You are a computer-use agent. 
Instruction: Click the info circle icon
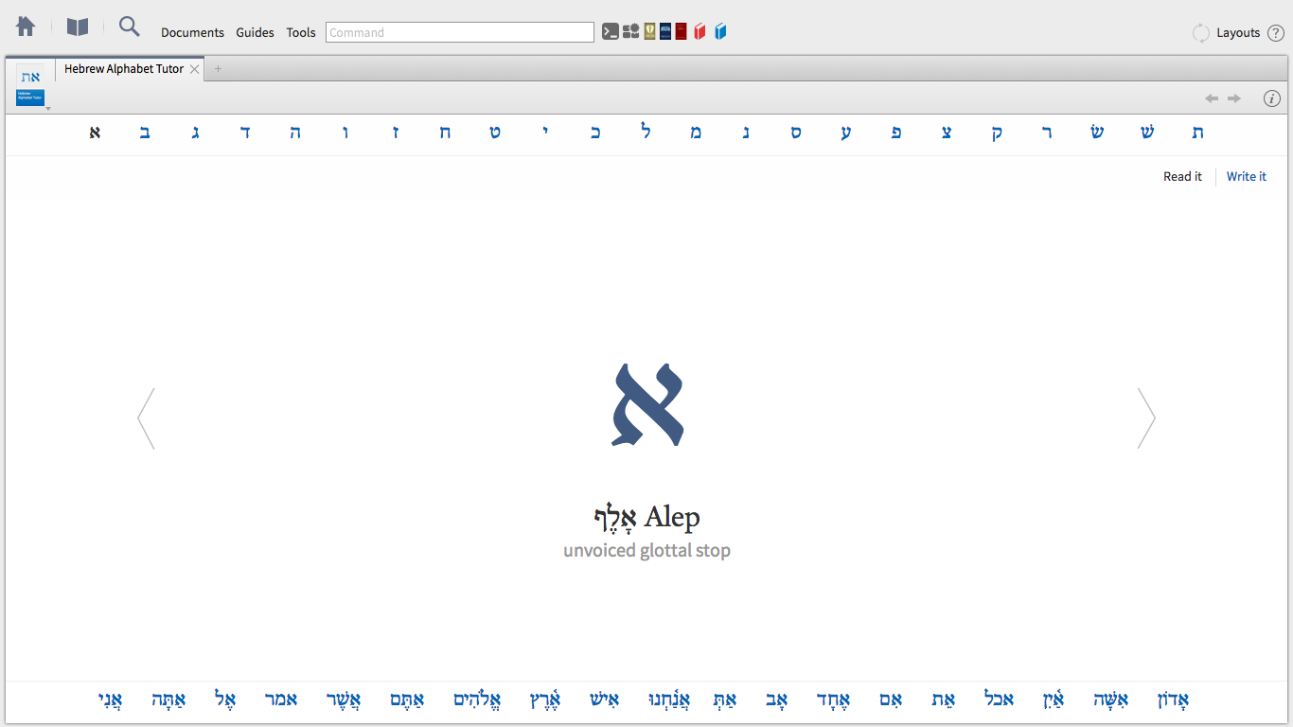[x=1272, y=98]
